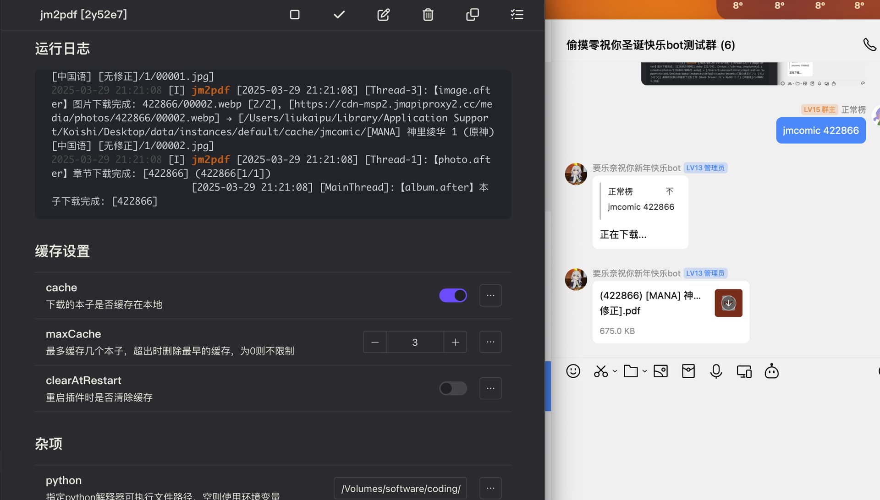Viewport: 880px width, 500px height.
Task: Click the run log output panel
Action: pos(273,144)
